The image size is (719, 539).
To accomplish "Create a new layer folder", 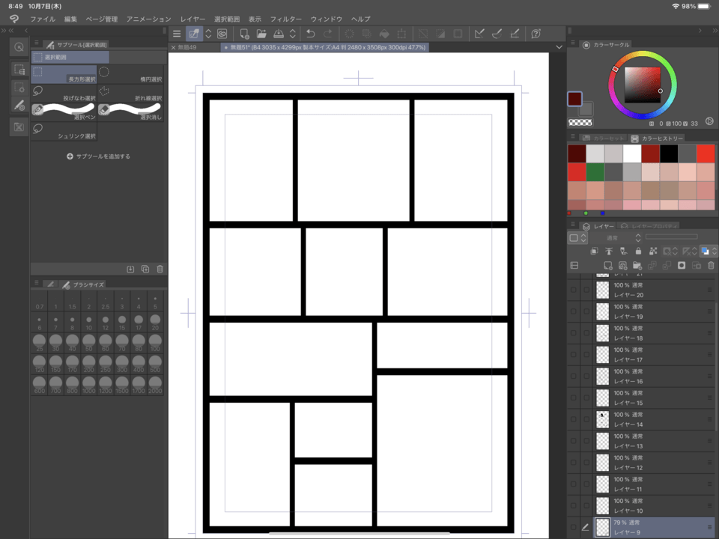I will [x=637, y=265].
